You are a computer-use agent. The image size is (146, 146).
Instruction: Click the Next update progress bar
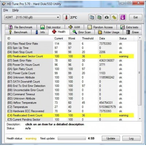(x=72, y=138)
